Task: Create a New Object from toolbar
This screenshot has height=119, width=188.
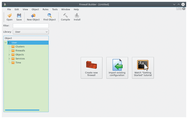Action: (x=33, y=17)
